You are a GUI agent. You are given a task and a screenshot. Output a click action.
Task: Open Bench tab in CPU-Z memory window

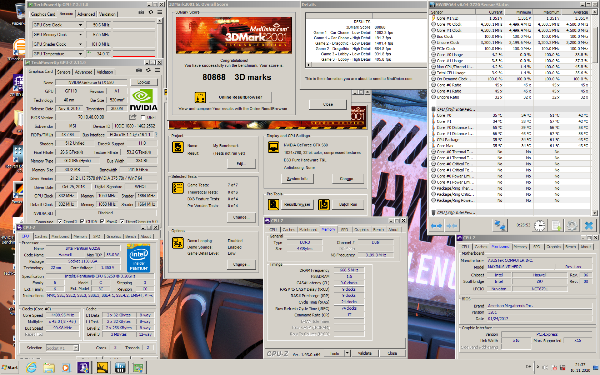coord(378,230)
